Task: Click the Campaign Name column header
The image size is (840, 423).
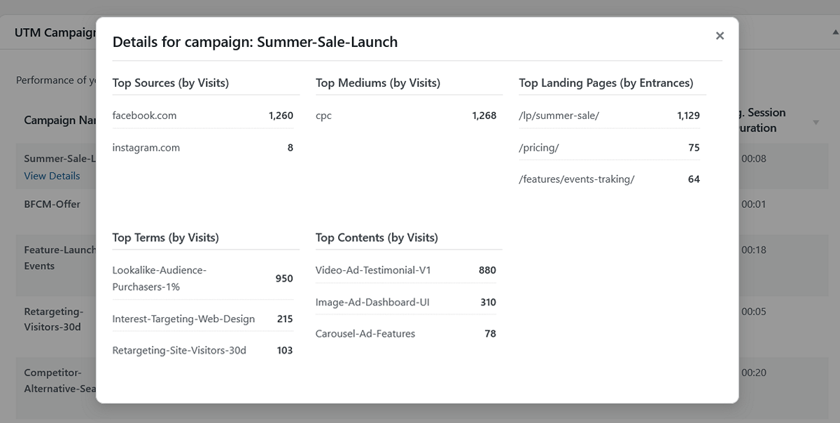Action: tap(59, 120)
